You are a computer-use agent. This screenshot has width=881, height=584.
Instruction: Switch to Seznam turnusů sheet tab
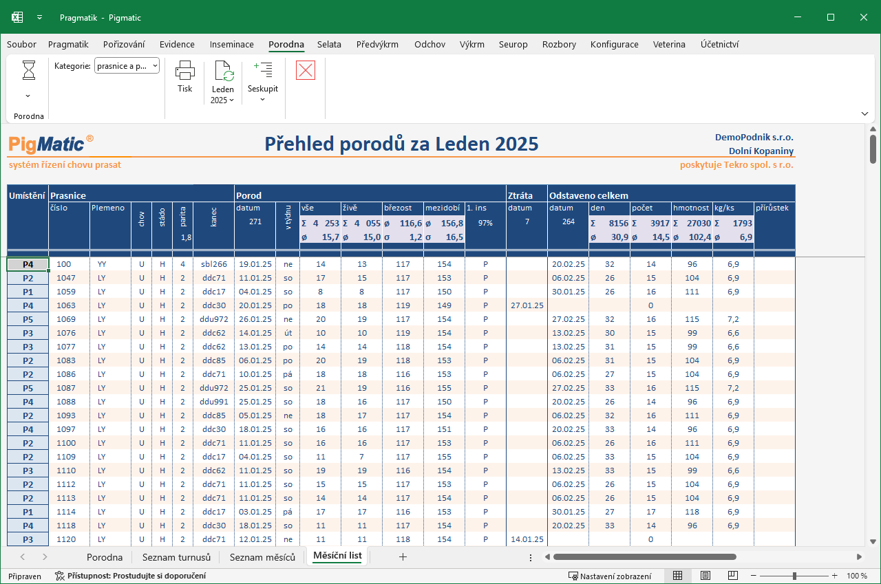click(x=176, y=557)
